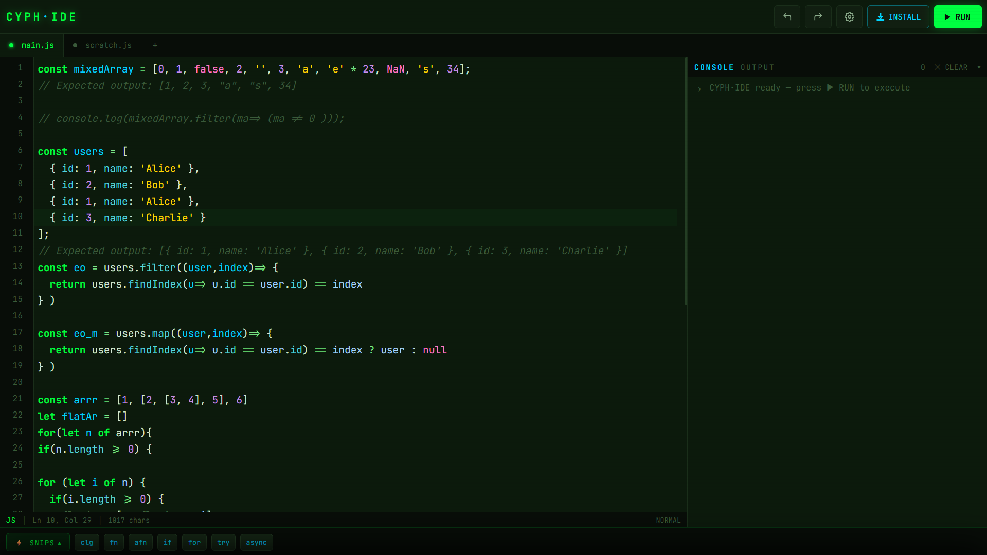This screenshot has height=555, width=987.
Task: Insert the clg snippet
Action: [x=87, y=543]
